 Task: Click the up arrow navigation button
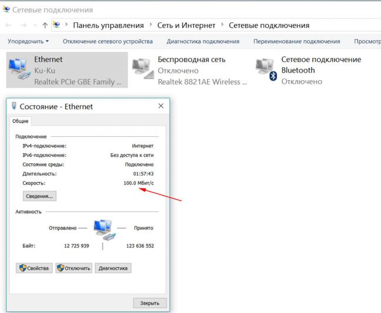point(45,26)
